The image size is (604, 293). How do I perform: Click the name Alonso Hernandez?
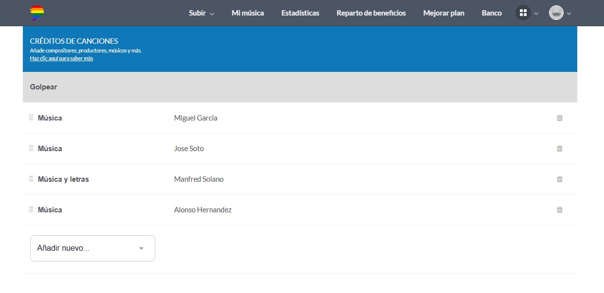point(203,210)
